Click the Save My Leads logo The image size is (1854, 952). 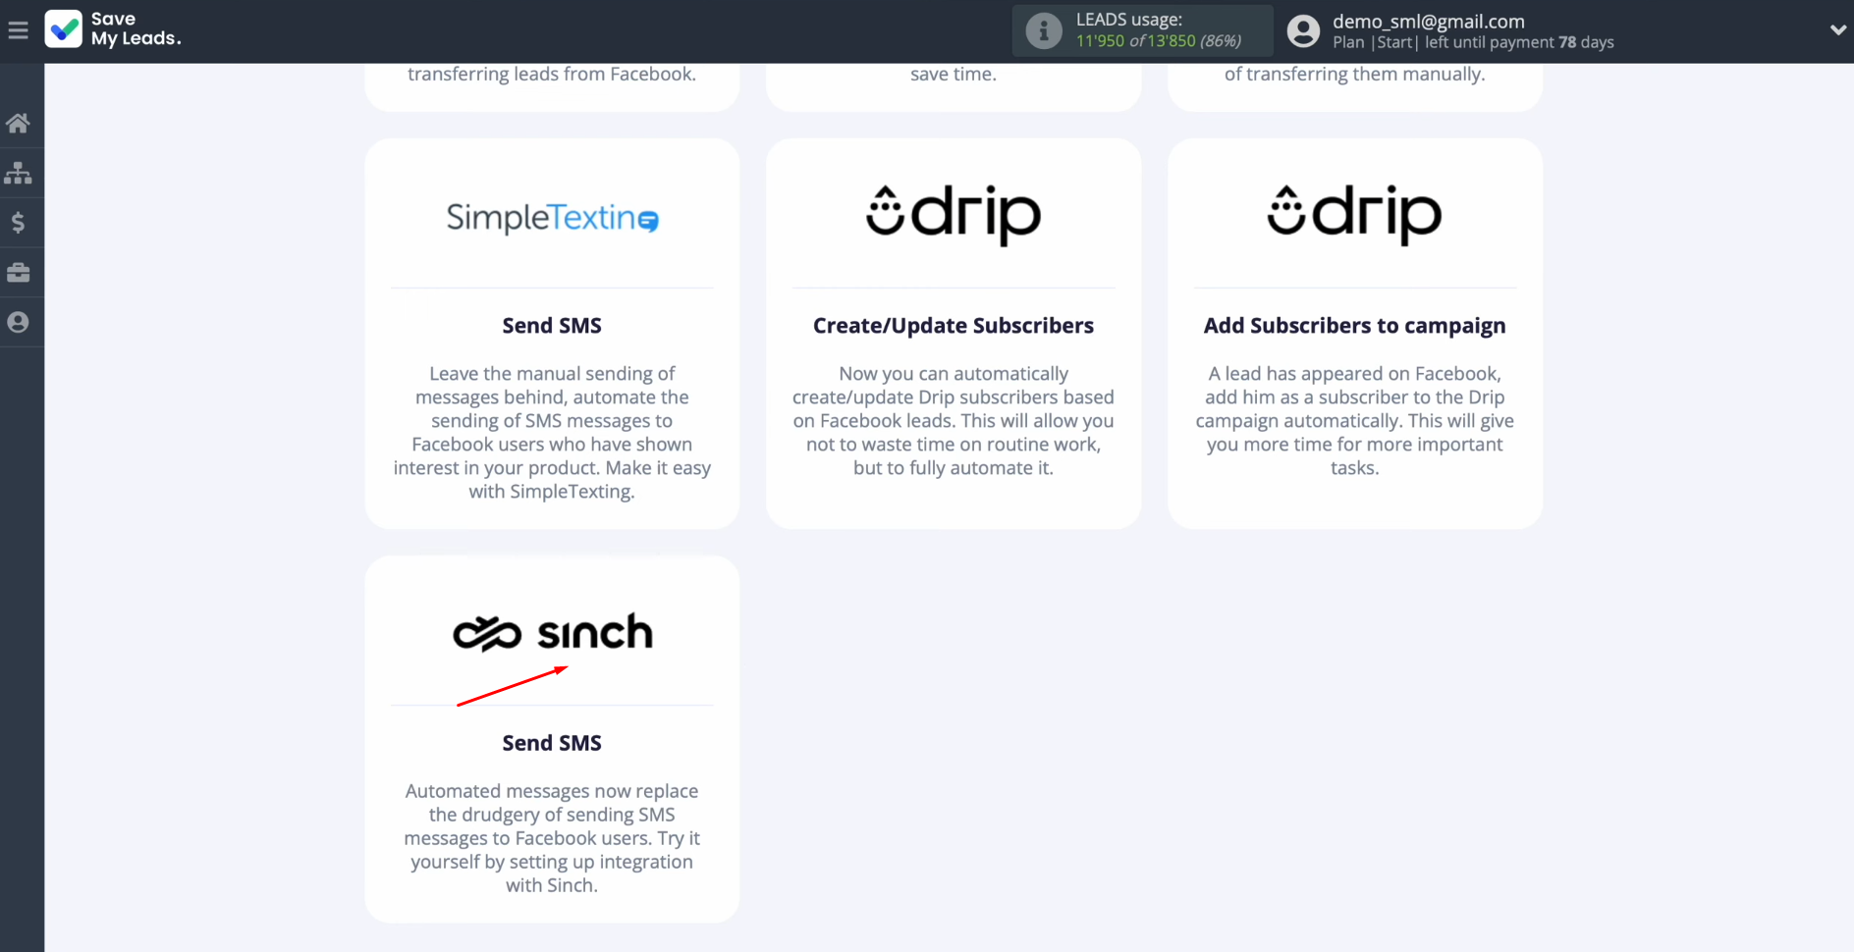coord(113,29)
